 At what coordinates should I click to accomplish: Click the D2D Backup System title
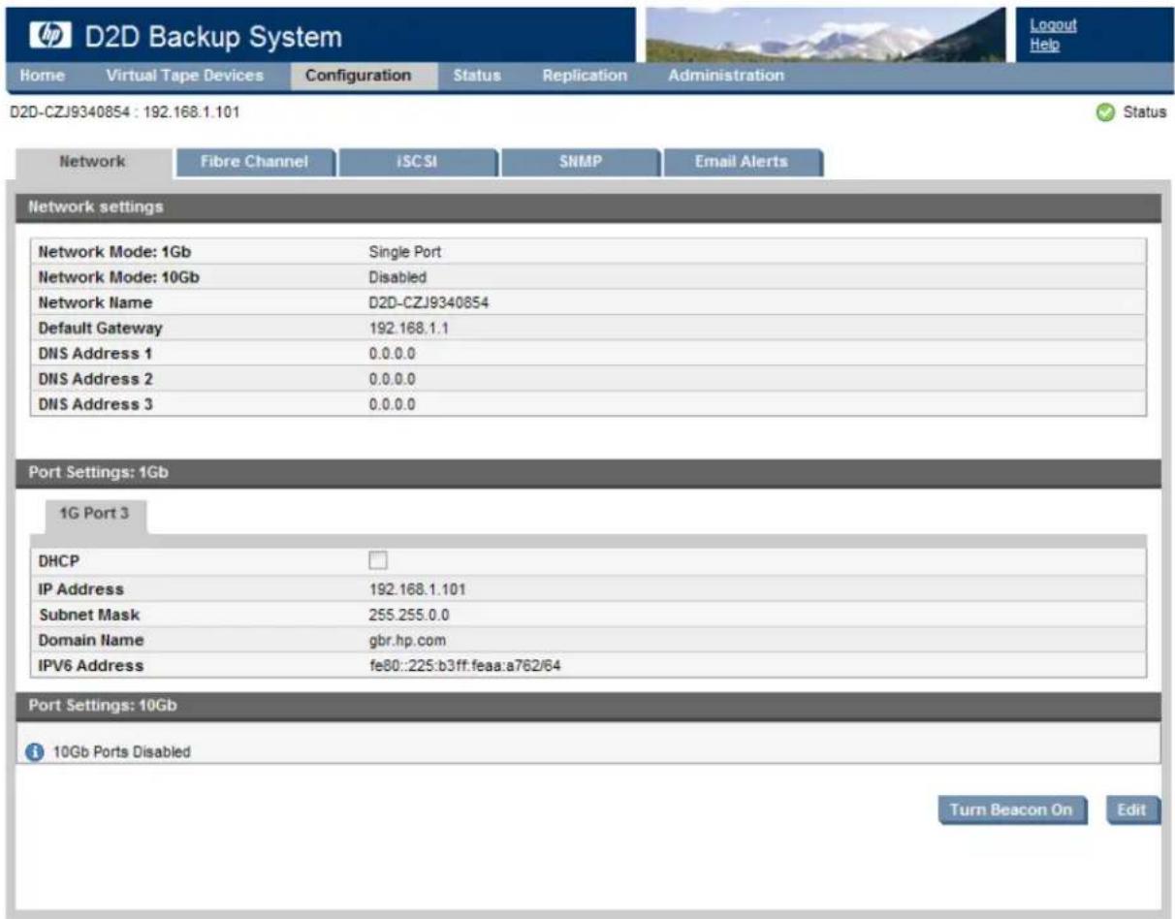click(x=213, y=38)
